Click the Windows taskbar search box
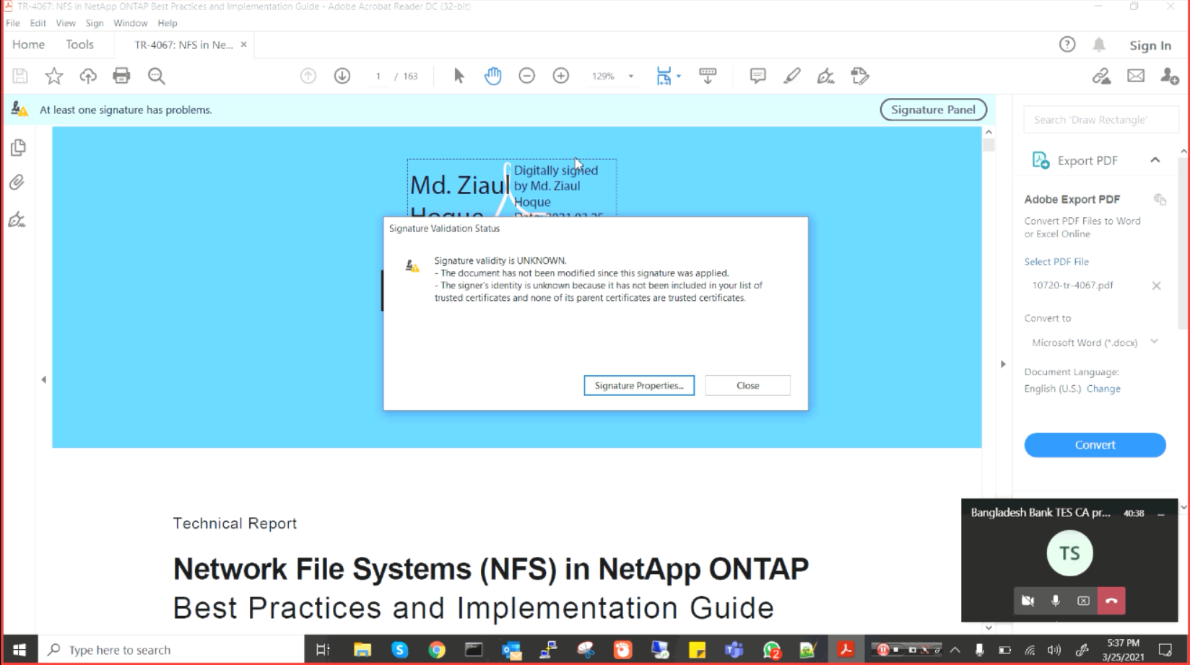Viewport: 1190px width, 665px height. coord(171,650)
